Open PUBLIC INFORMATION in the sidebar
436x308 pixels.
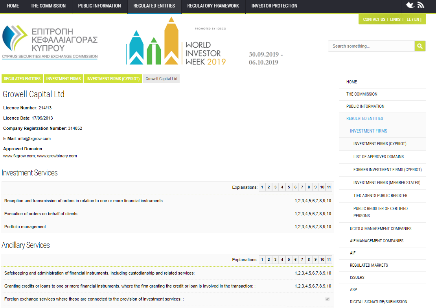tap(382, 107)
